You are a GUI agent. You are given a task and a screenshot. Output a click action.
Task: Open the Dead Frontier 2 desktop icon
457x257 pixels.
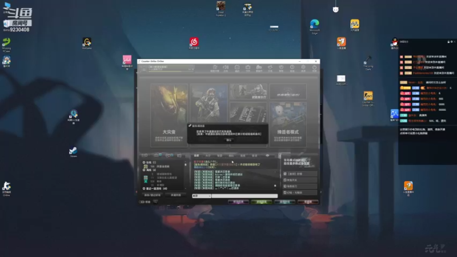click(x=221, y=6)
